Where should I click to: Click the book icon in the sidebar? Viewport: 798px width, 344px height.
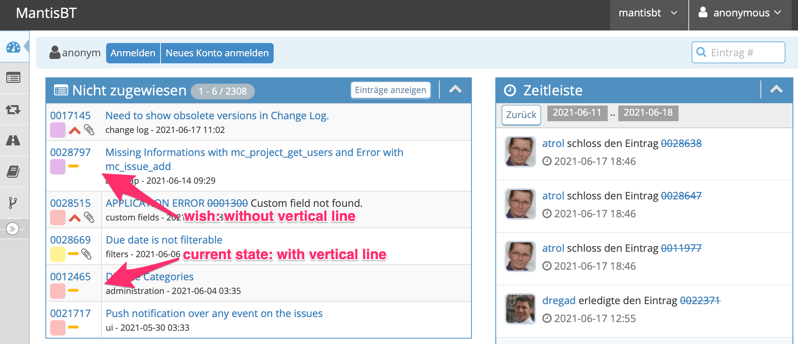click(13, 172)
